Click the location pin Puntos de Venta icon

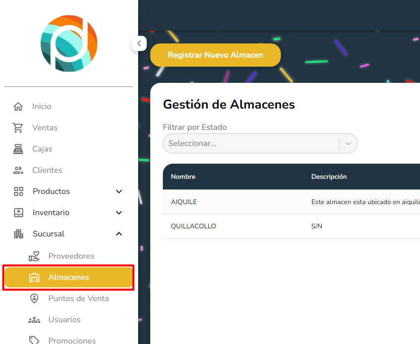34,299
